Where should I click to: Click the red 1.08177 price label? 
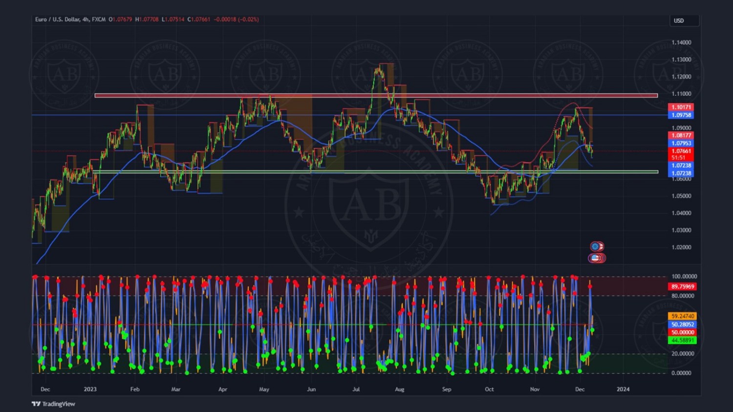coord(681,136)
